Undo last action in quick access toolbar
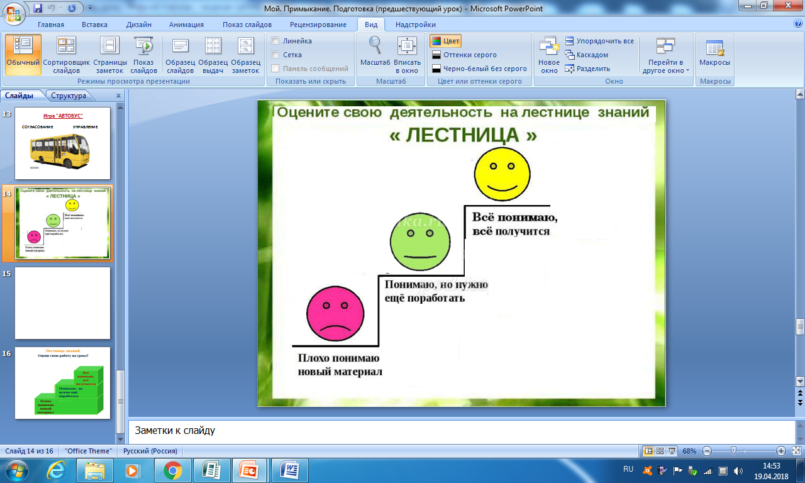Viewport: 805px width, 483px height. click(x=52, y=8)
